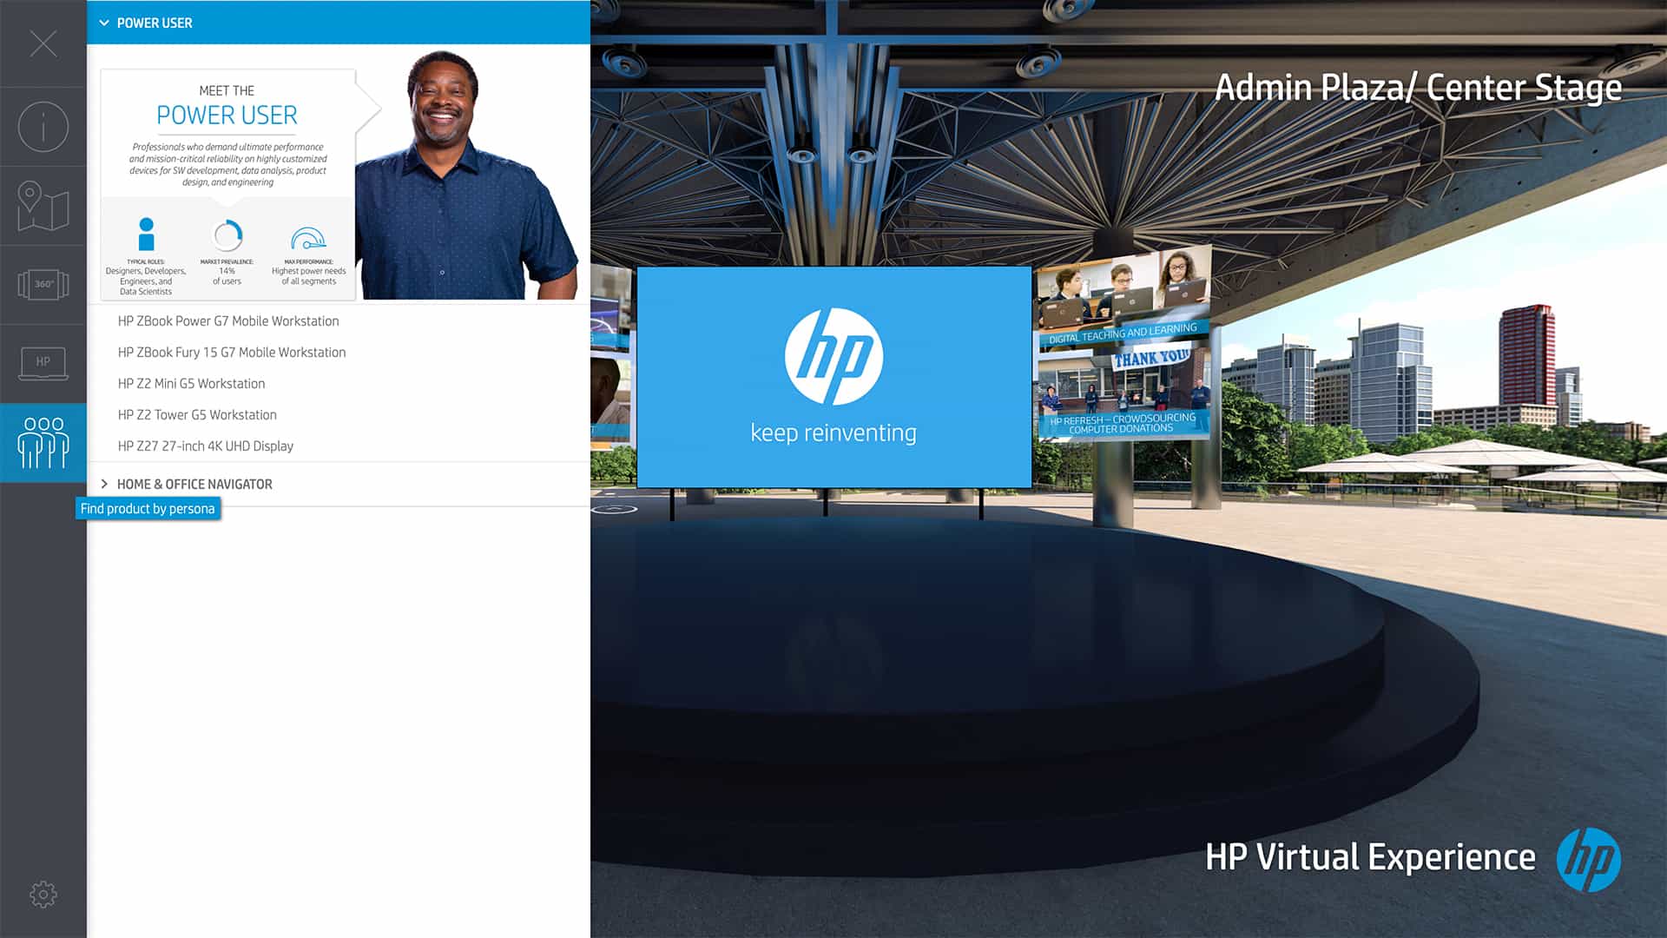Click the typical roles person icon

146,234
